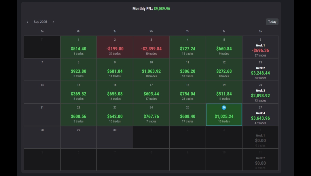Click the Sa weekday header
This screenshot has height=176, width=311.
(260, 31)
